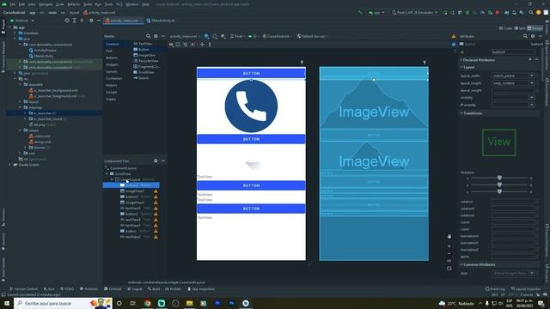Toggle the view options eye icon in design toolbar

point(171,45)
